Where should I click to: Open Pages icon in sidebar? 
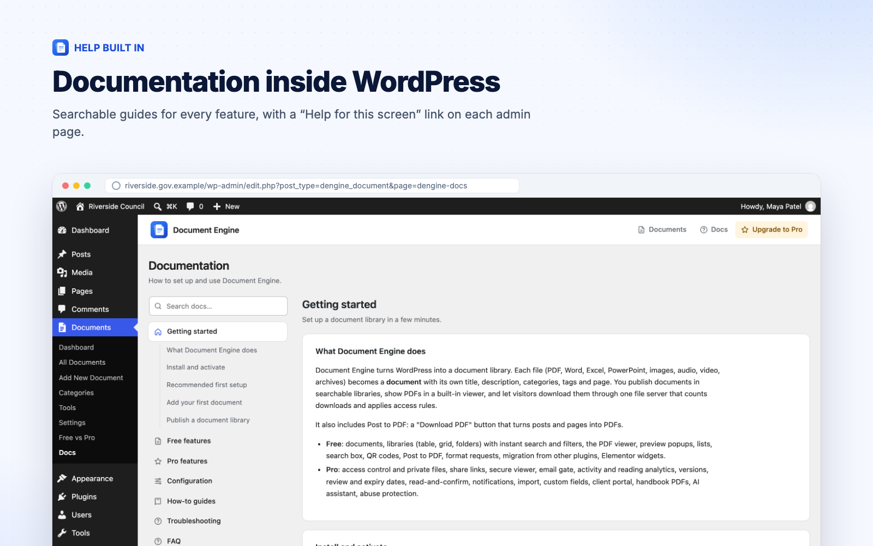pos(62,291)
